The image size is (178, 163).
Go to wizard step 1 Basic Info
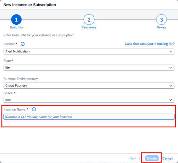coord(16,19)
